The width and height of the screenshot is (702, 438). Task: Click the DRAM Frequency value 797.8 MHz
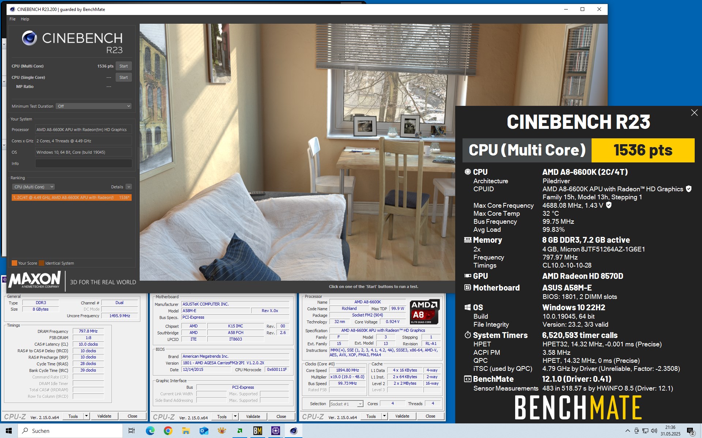tap(88, 331)
